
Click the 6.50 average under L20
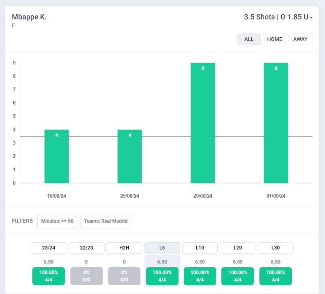coord(238,262)
